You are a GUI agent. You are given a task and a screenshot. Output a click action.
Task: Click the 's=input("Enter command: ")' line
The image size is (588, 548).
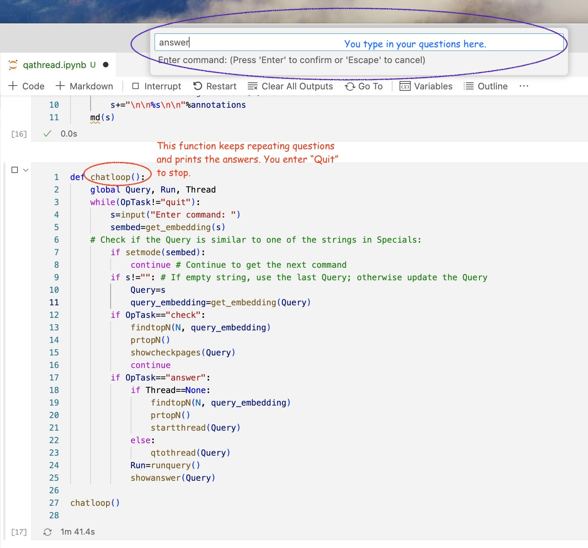(x=175, y=215)
